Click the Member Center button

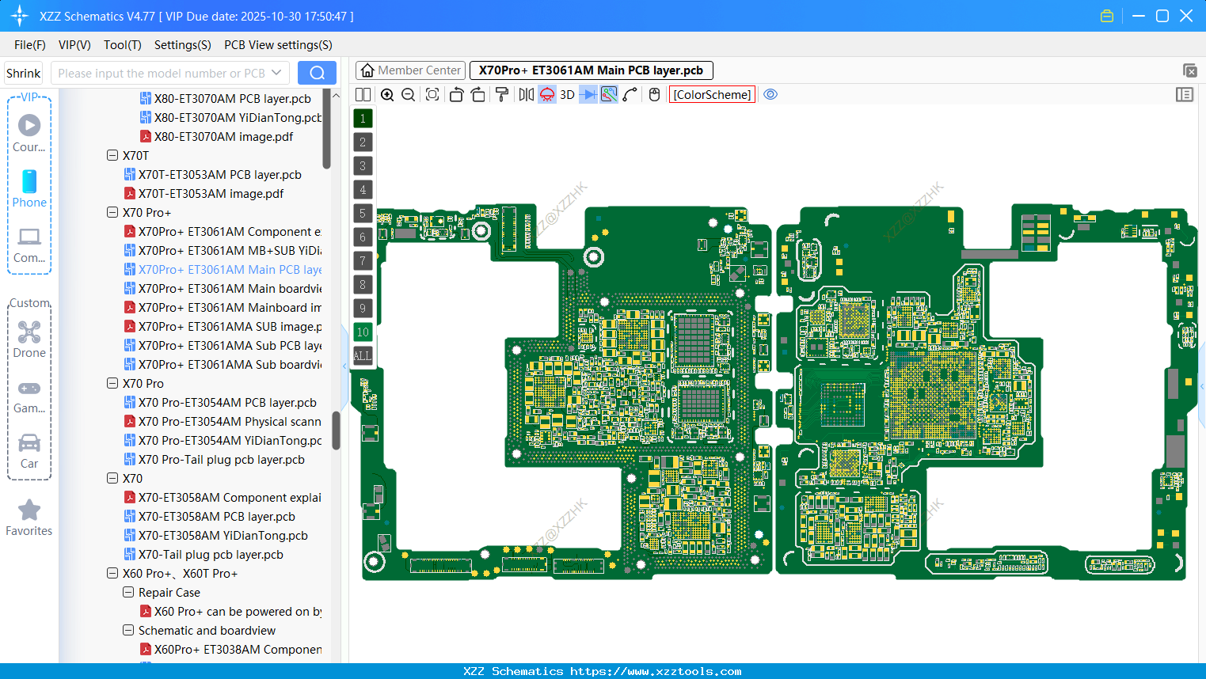pyautogui.click(x=409, y=70)
